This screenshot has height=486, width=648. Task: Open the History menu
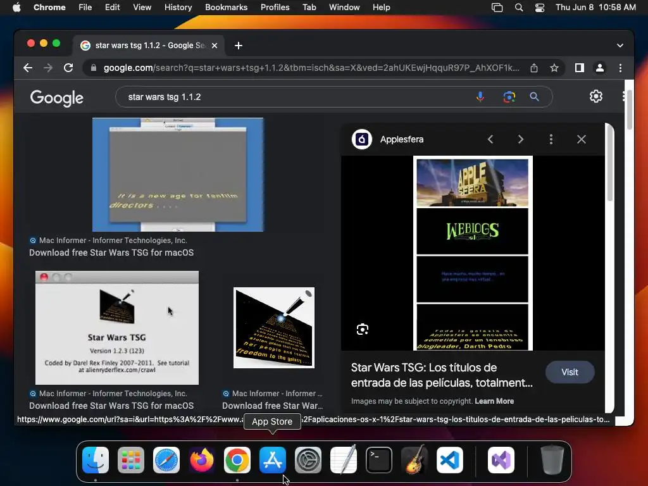click(x=178, y=8)
